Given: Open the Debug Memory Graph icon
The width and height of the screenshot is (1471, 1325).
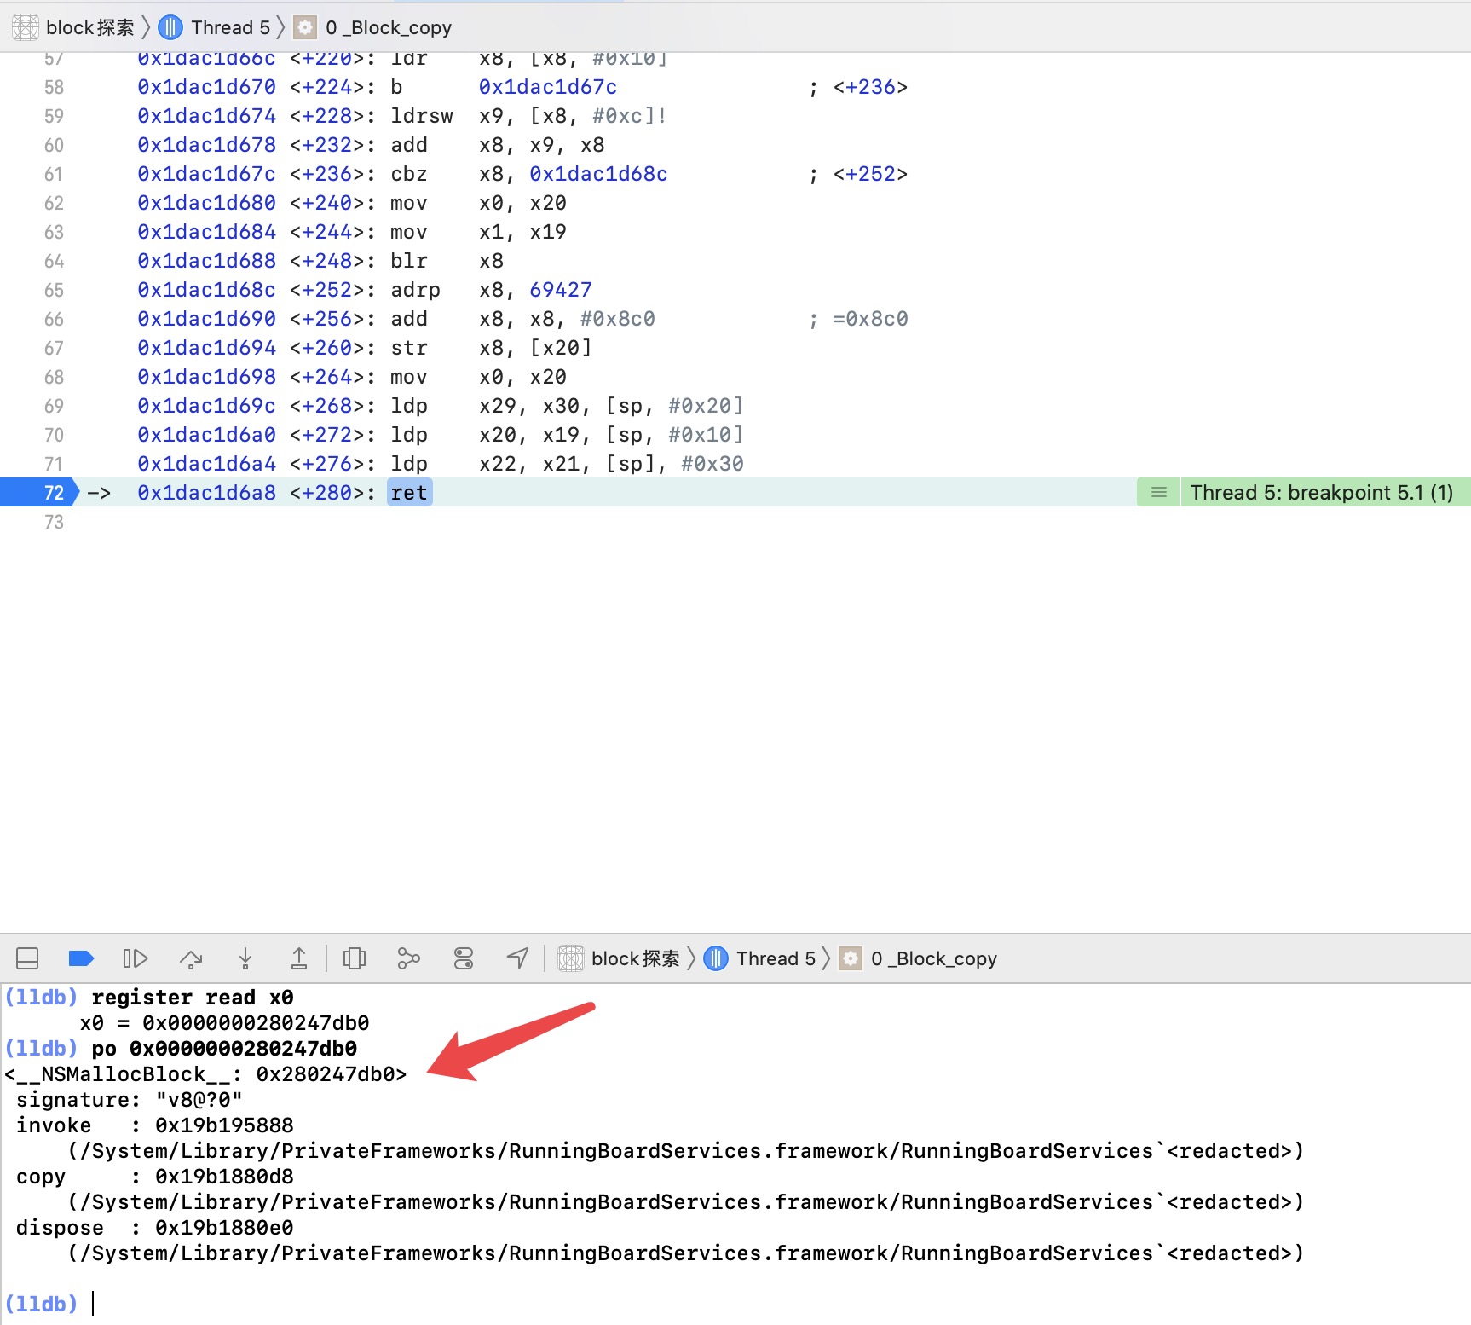Looking at the screenshot, I should point(409,958).
